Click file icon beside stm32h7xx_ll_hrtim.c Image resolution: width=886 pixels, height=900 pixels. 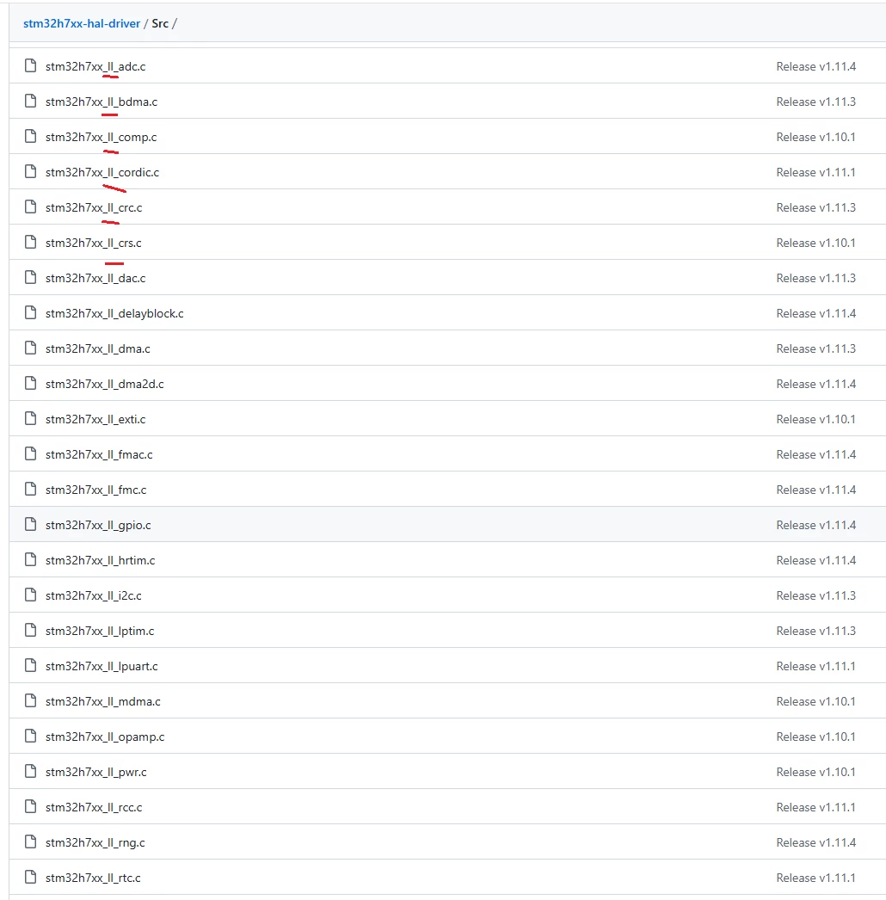click(30, 559)
